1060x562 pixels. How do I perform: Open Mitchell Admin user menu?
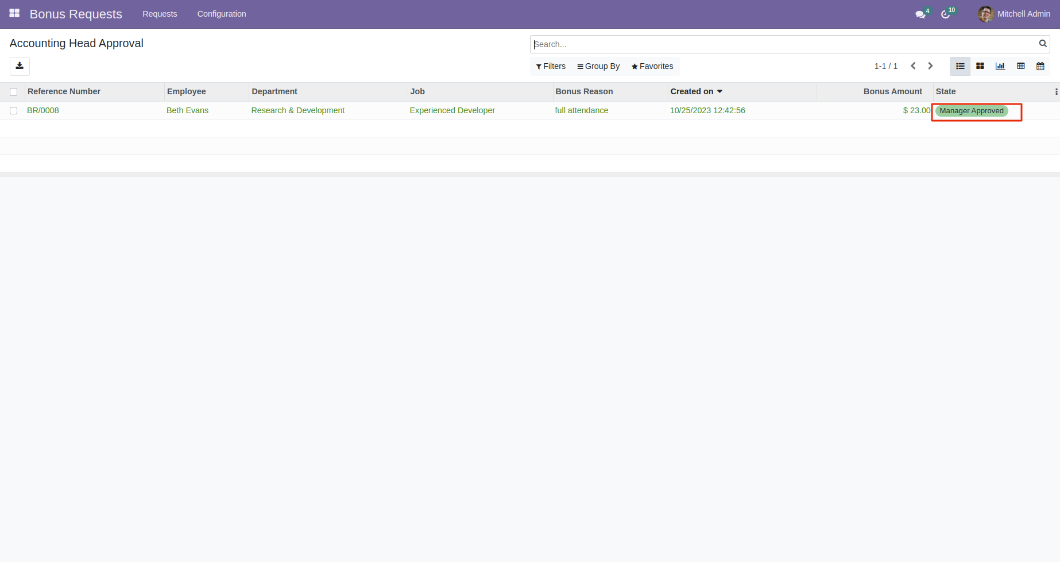[1015, 14]
